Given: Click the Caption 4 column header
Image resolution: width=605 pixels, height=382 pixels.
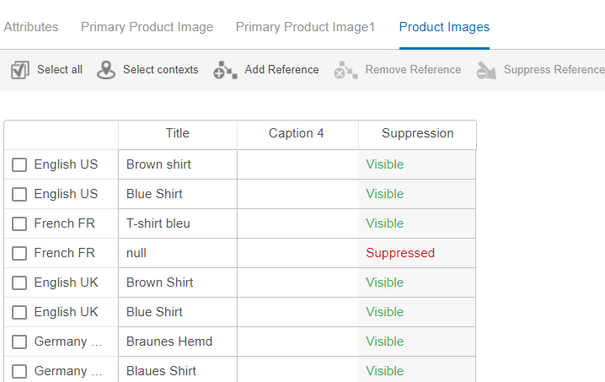Looking at the screenshot, I should click(297, 133).
